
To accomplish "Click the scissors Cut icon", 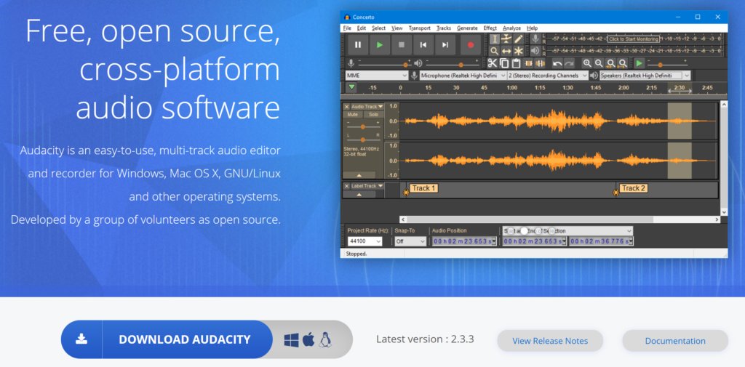I will (x=493, y=63).
